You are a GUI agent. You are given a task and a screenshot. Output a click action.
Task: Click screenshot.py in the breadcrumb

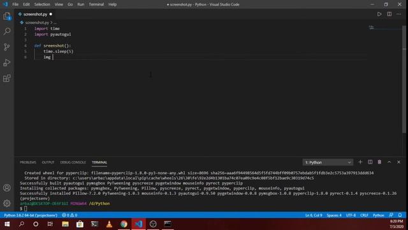(37, 23)
